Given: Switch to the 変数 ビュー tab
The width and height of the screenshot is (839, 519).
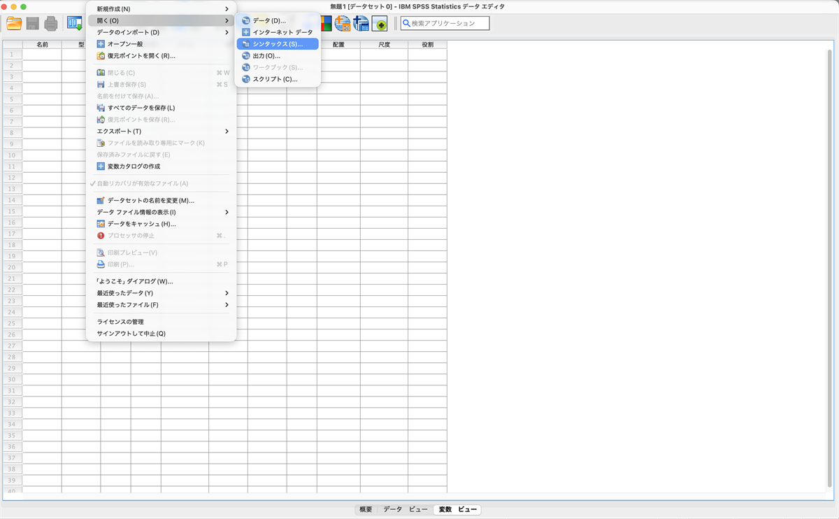Looking at the screenshot, I should click(x=457, y=510).
